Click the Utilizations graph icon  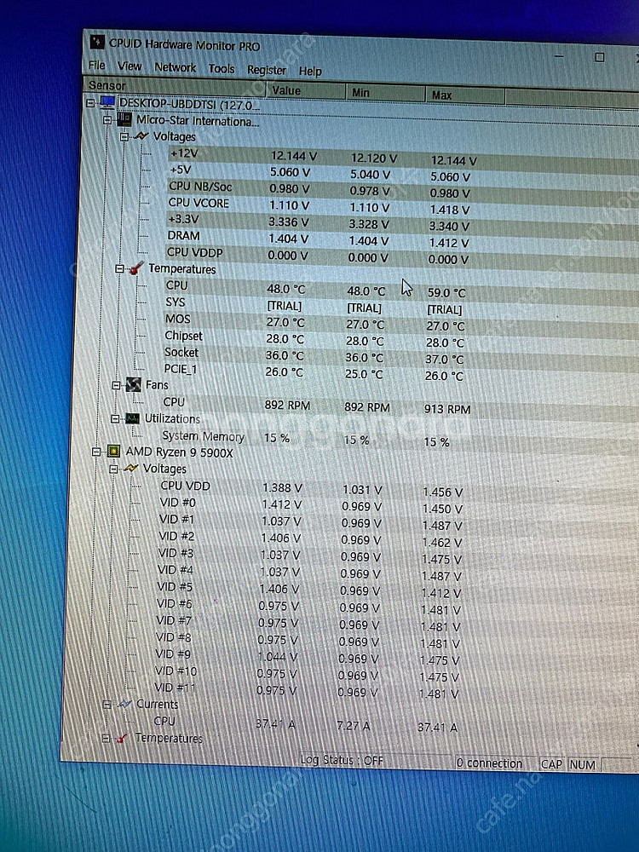[132, 418]
